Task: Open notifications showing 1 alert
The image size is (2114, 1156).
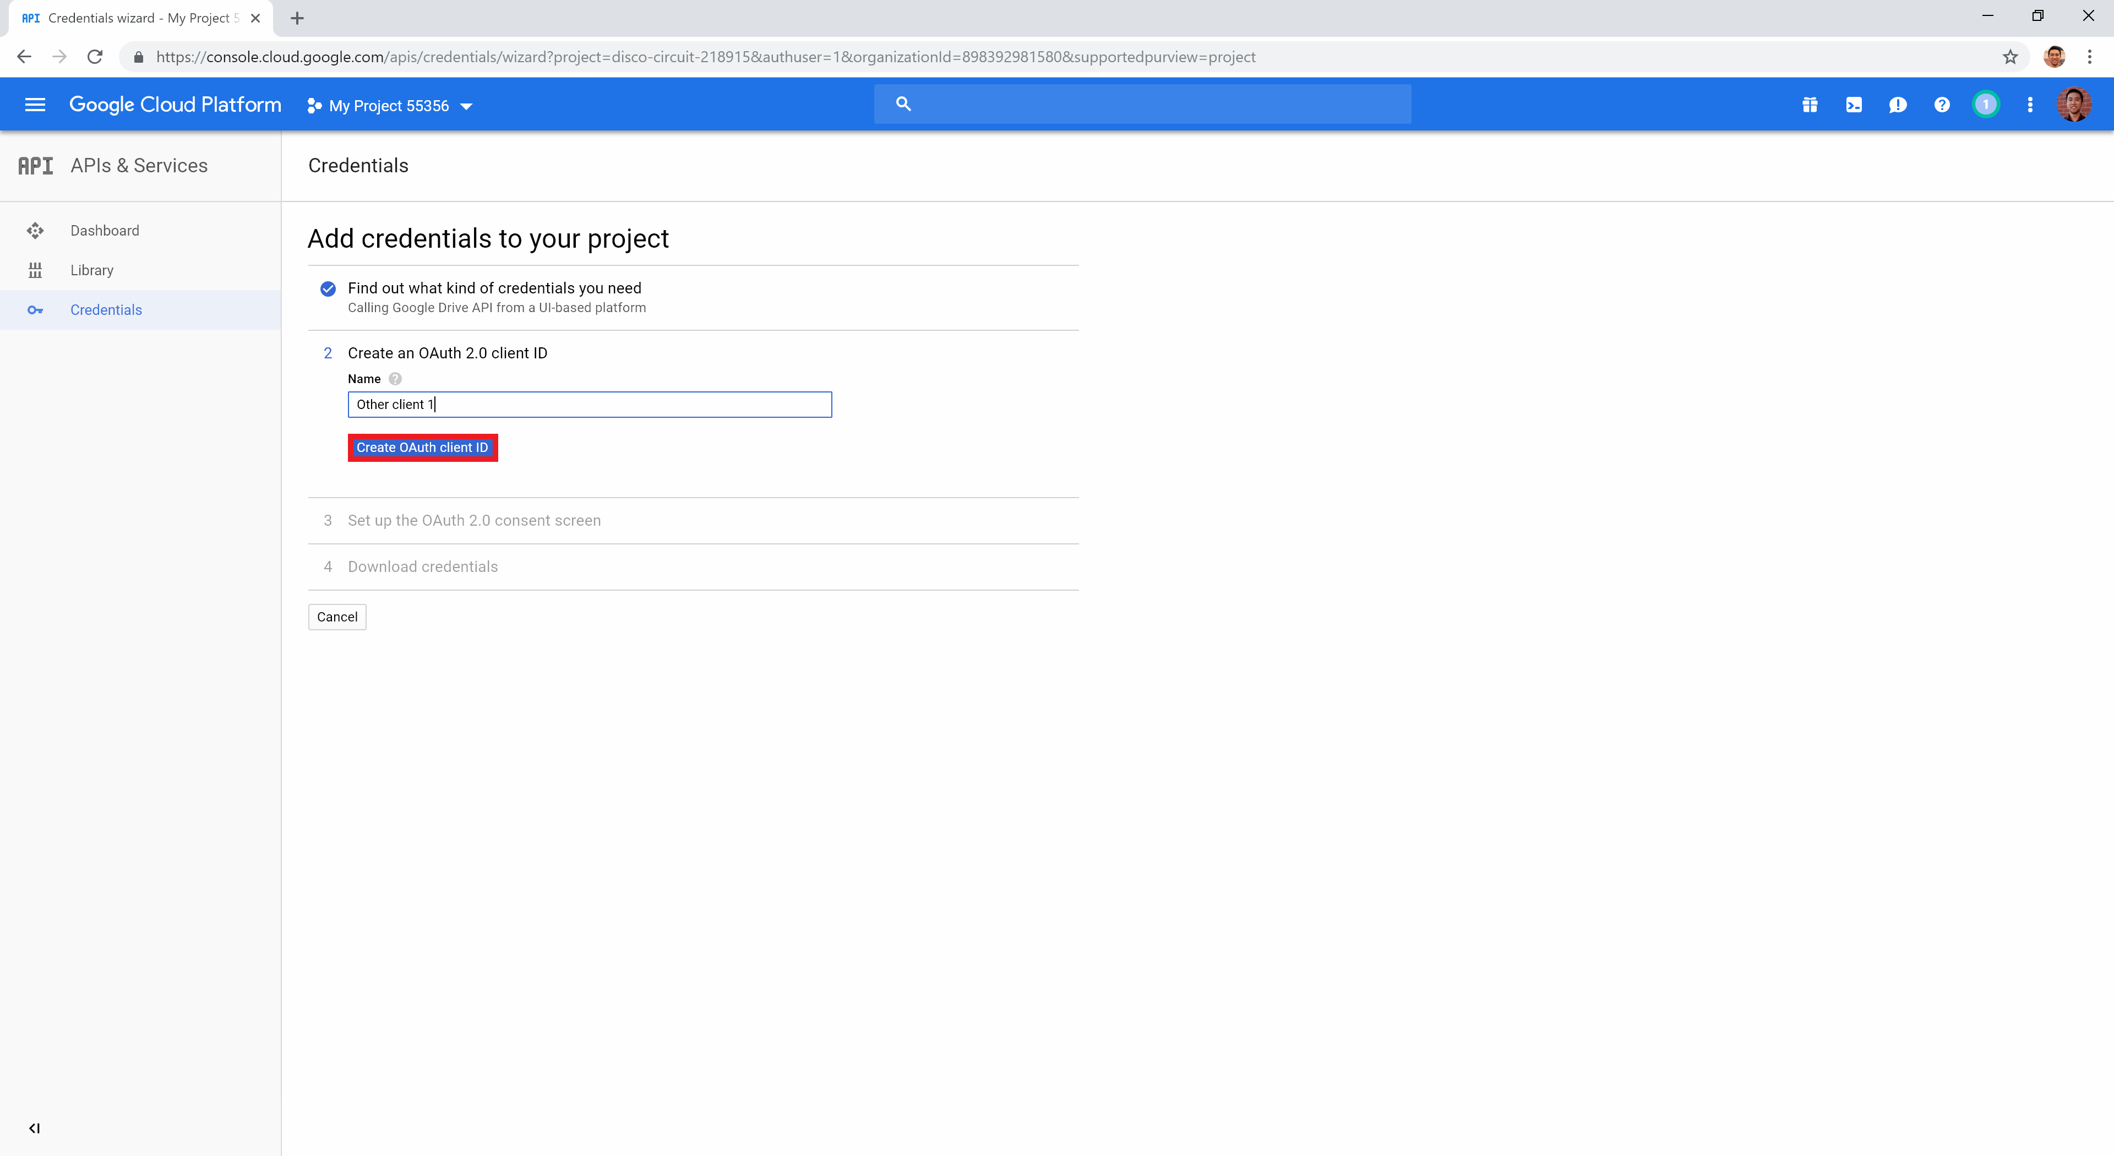Action: pyautogui.click(x=1986, y=104)
